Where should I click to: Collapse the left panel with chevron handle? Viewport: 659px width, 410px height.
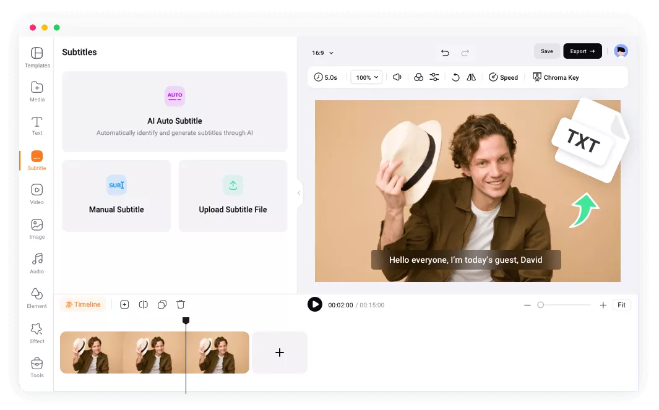(x=299, y=193)
